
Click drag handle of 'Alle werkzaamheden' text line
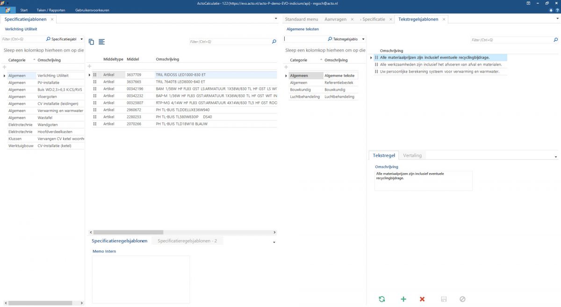click(376, 65)
